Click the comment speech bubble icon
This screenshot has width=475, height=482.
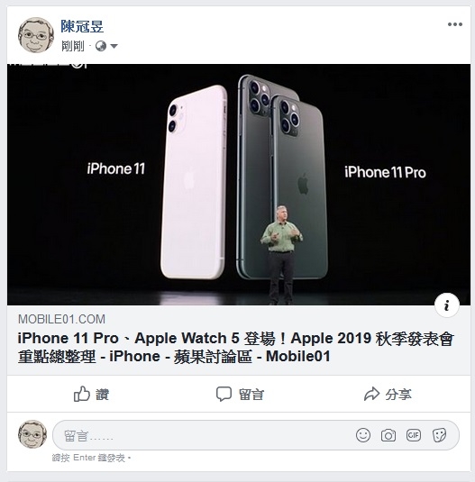pyautogui.click(x=224, y=394)
